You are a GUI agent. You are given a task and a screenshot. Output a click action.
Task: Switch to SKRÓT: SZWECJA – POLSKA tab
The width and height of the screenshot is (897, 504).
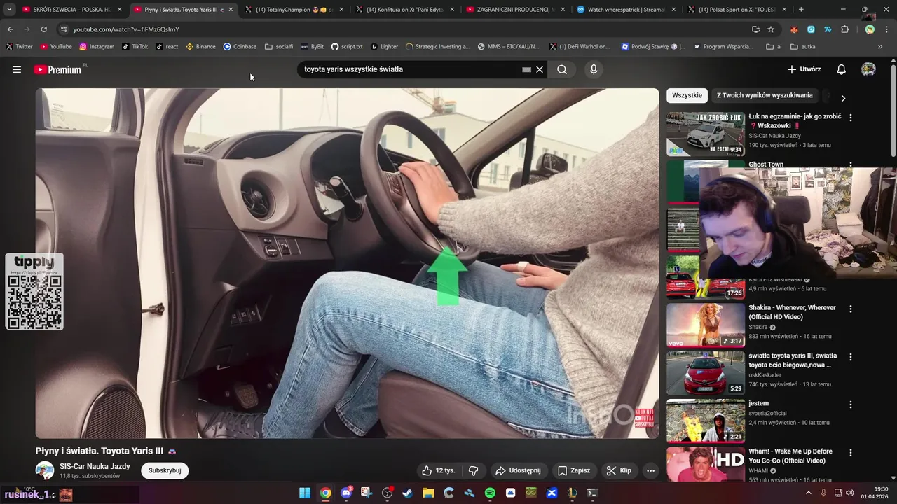pos(72,10)
